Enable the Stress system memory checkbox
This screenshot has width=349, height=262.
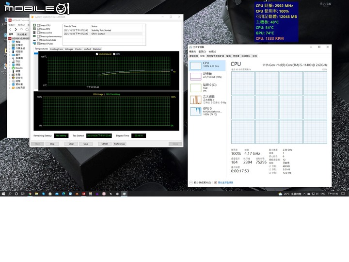click(x=38, y=36)
